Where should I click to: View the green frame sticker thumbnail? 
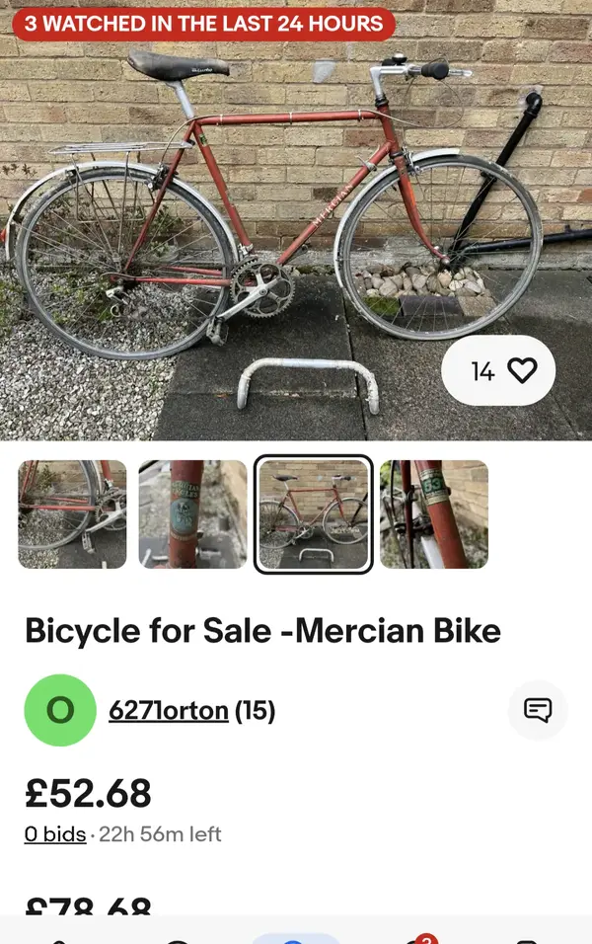(x=434, y=514)
